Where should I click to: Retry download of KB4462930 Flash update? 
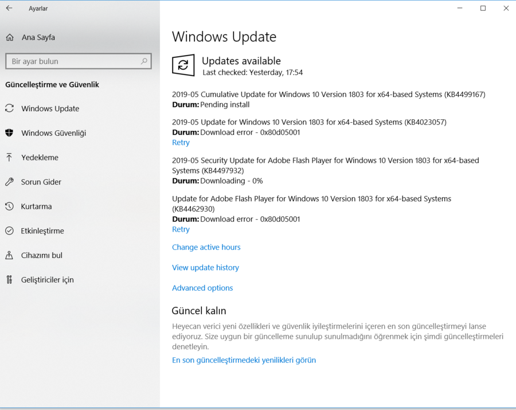pos(181,229)
